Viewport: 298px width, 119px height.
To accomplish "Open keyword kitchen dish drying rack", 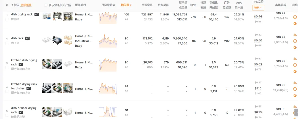I will pyautogui.click(x=24, y=62).
